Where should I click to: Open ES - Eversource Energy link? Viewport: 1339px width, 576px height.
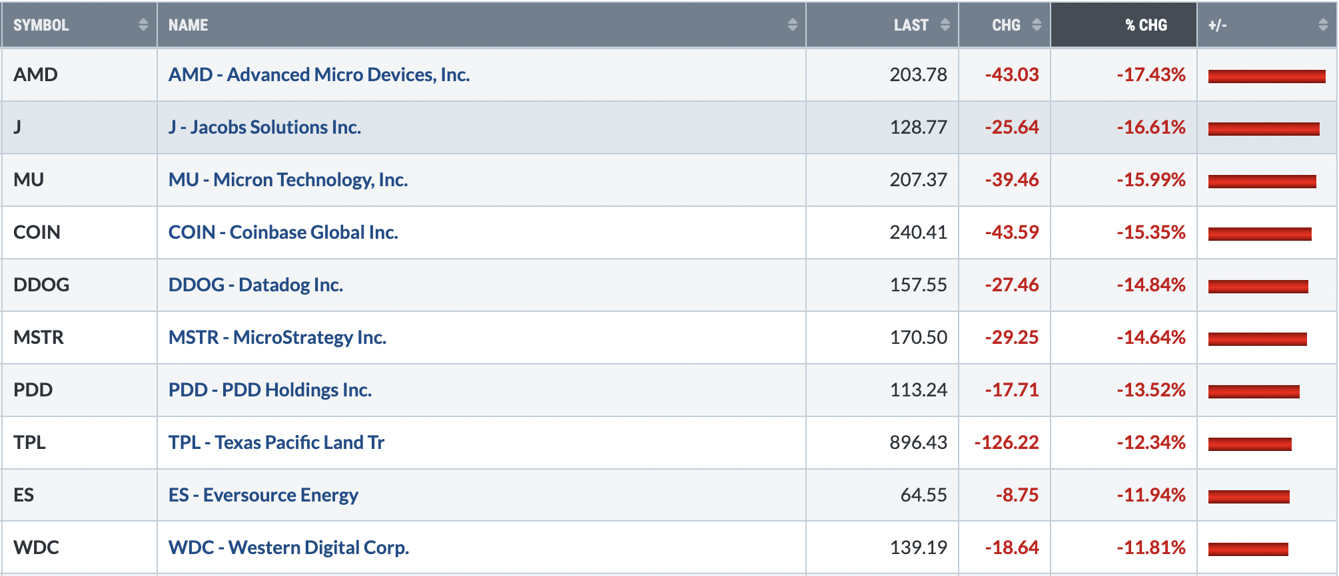(263, 495)
